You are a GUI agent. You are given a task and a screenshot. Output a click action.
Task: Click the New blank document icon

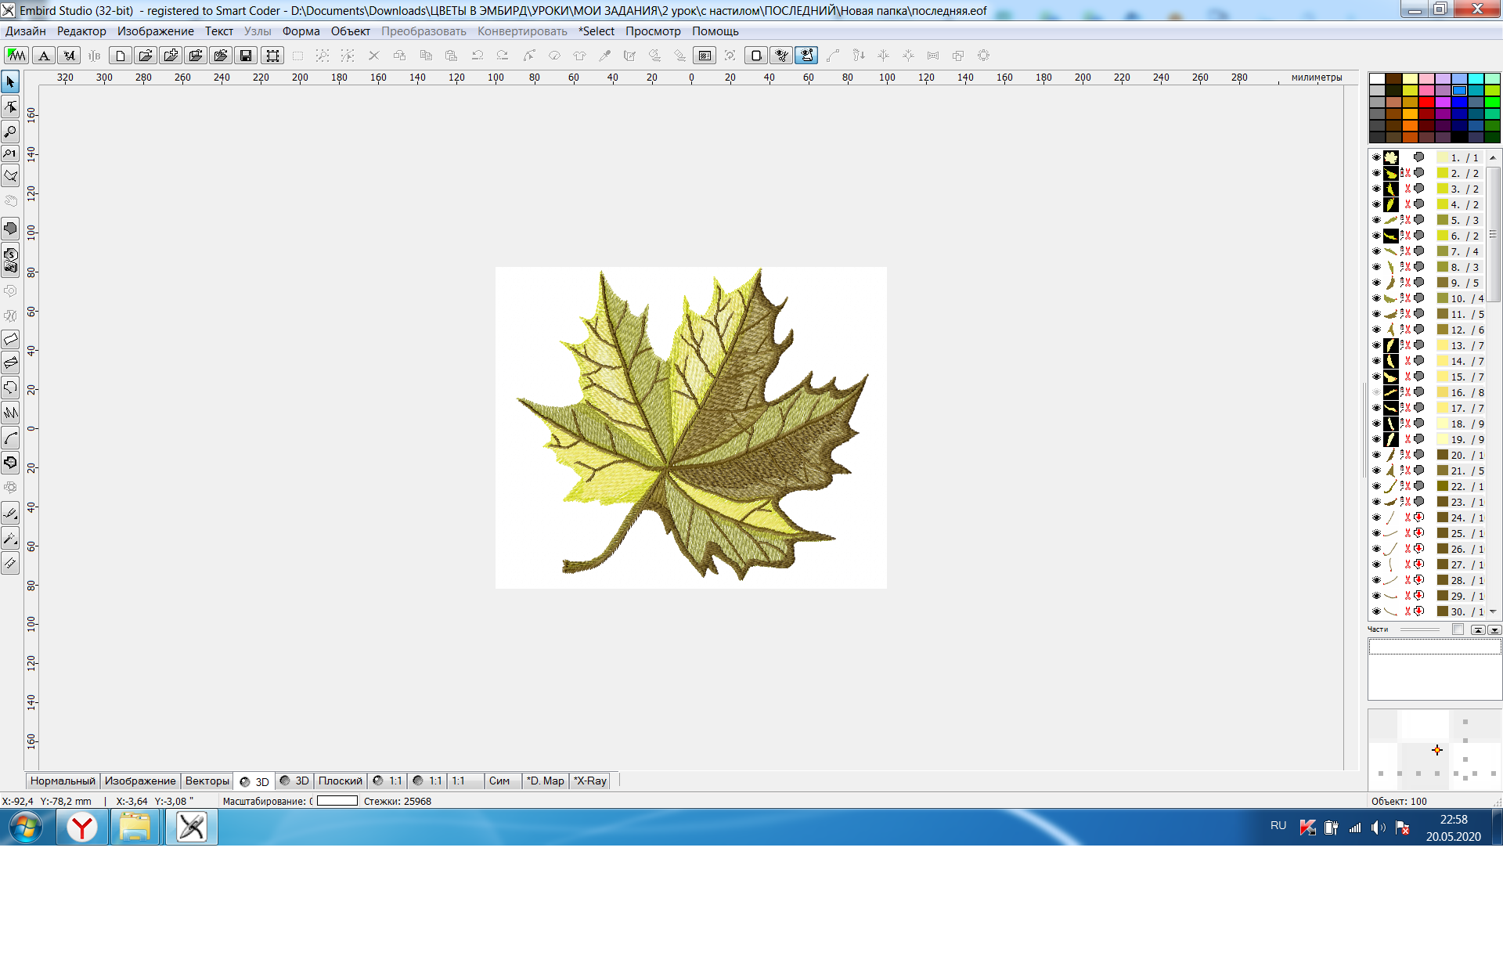(120, 56)
